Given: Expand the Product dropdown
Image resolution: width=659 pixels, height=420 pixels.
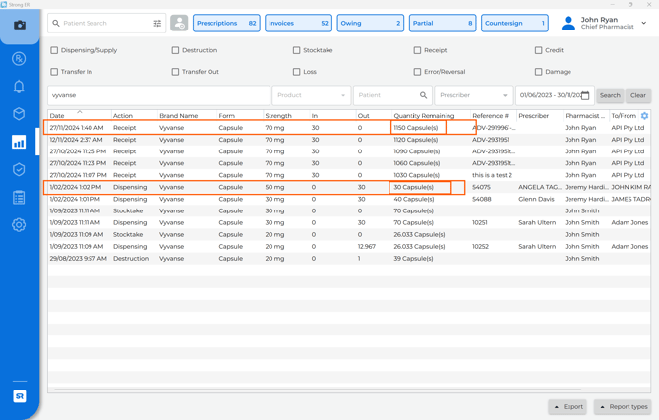Looking at the screenshot, I should [311, 96].
